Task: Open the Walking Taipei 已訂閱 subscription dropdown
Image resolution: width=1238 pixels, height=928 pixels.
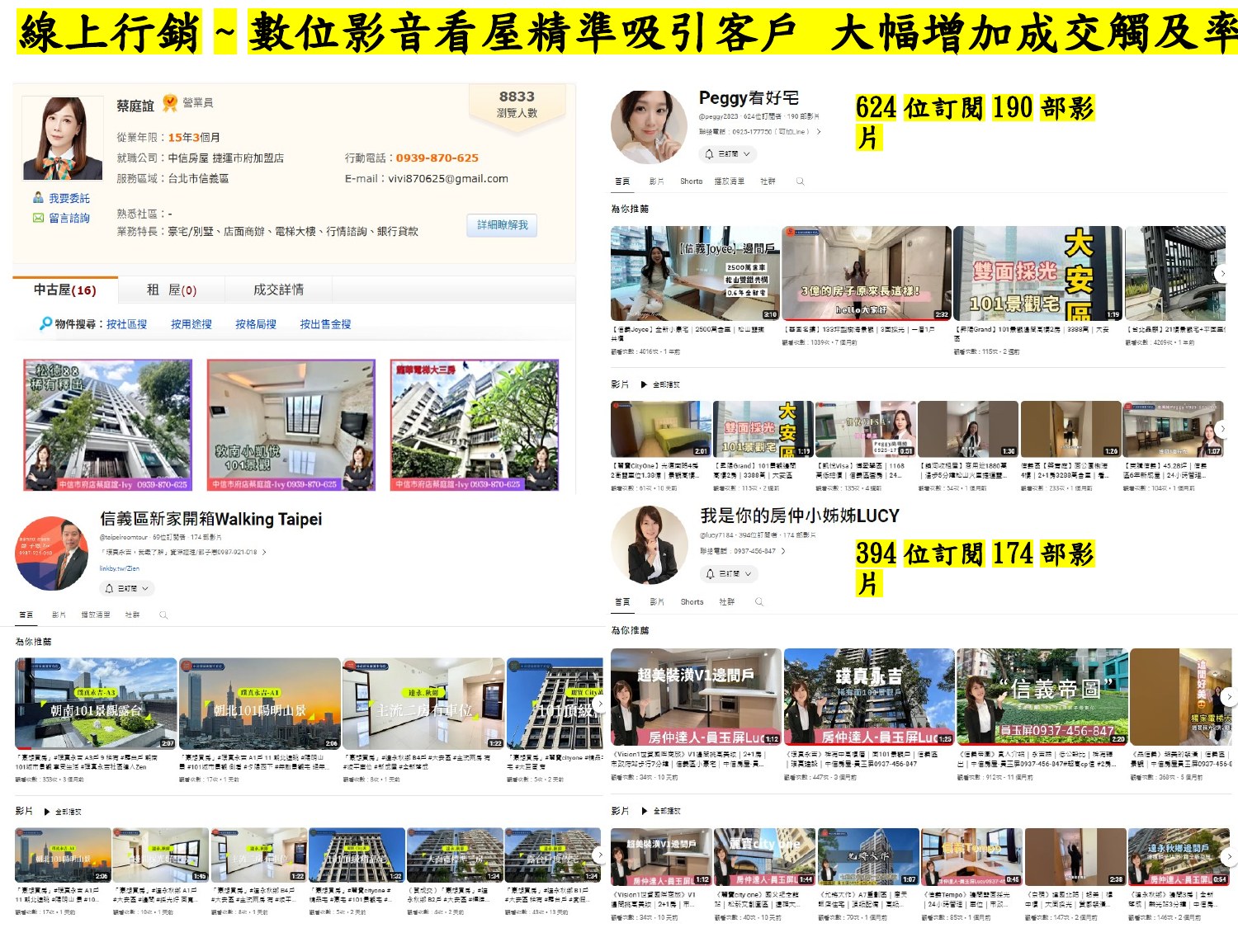Action: [x=127, y=588]
